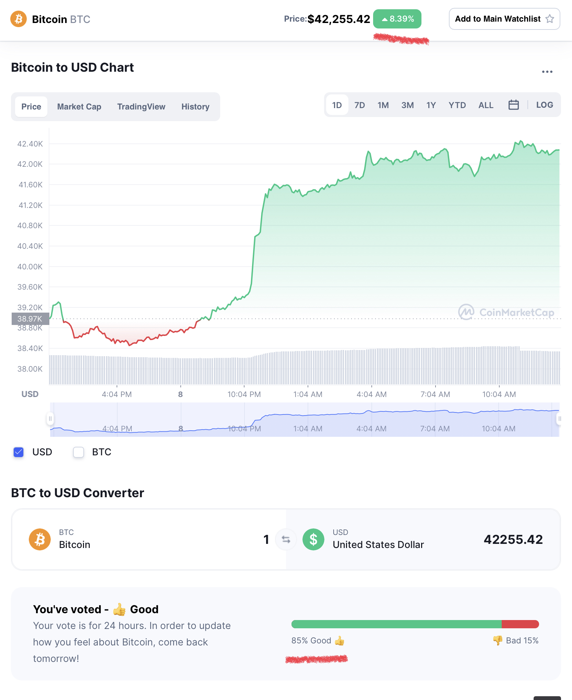Select the 7D time range
Image resolution: width=572 pixels, height=700 pixels.
[359, 105]
